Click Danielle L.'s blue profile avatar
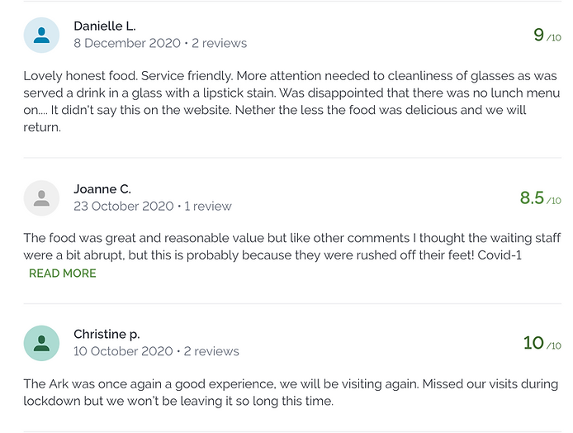The width and height of the screenshot is (573, 433). click(41, 36)
